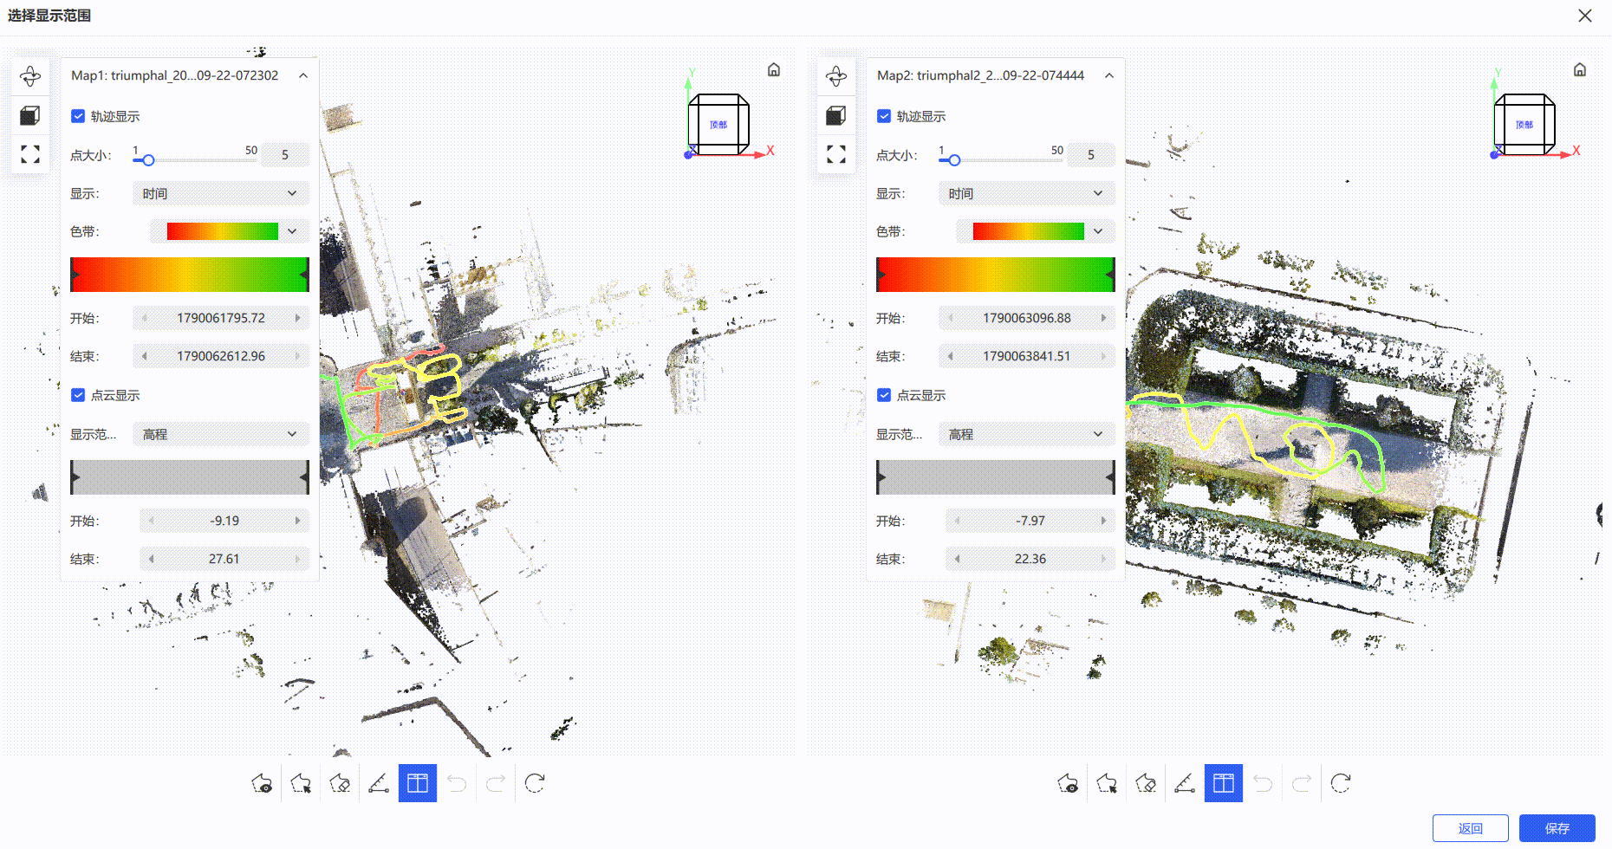This screenshot has height=849, width=1612.
Task: Click the 保存 button
Action: click(x=1557, y=828)
